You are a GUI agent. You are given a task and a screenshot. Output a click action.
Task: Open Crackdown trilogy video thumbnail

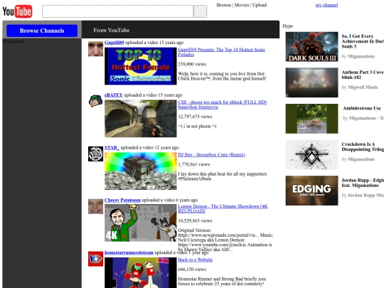311,154
